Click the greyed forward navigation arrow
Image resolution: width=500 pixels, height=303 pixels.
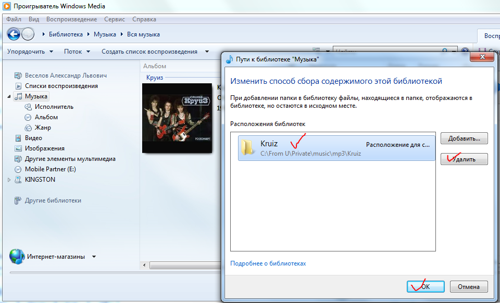click(28, 34)
